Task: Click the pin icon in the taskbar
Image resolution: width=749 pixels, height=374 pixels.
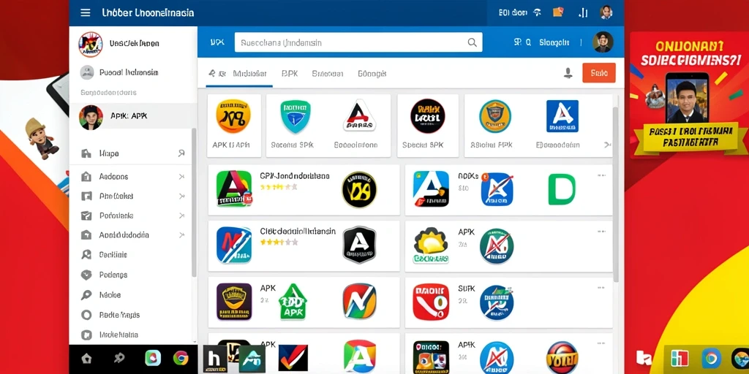Action: point(118,358)
